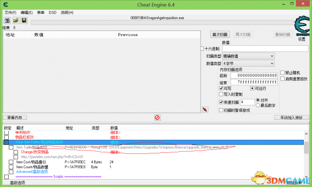Click the 首次扫描 button
This screenshot has width=312, height=187.
pos(220,35)
